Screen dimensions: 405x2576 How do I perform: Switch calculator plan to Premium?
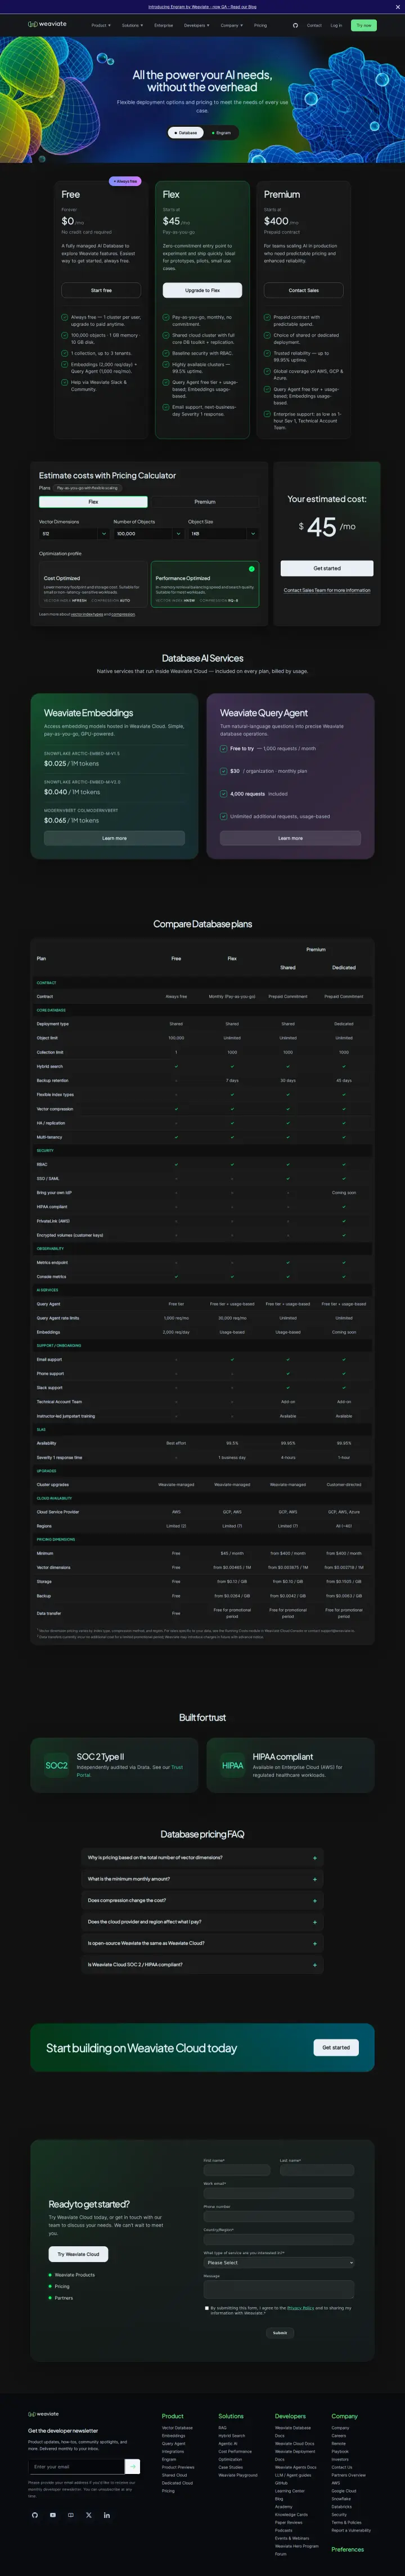[205, 502]
